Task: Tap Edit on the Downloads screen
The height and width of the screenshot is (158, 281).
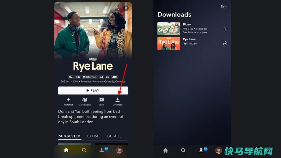Action: point(223,7)
